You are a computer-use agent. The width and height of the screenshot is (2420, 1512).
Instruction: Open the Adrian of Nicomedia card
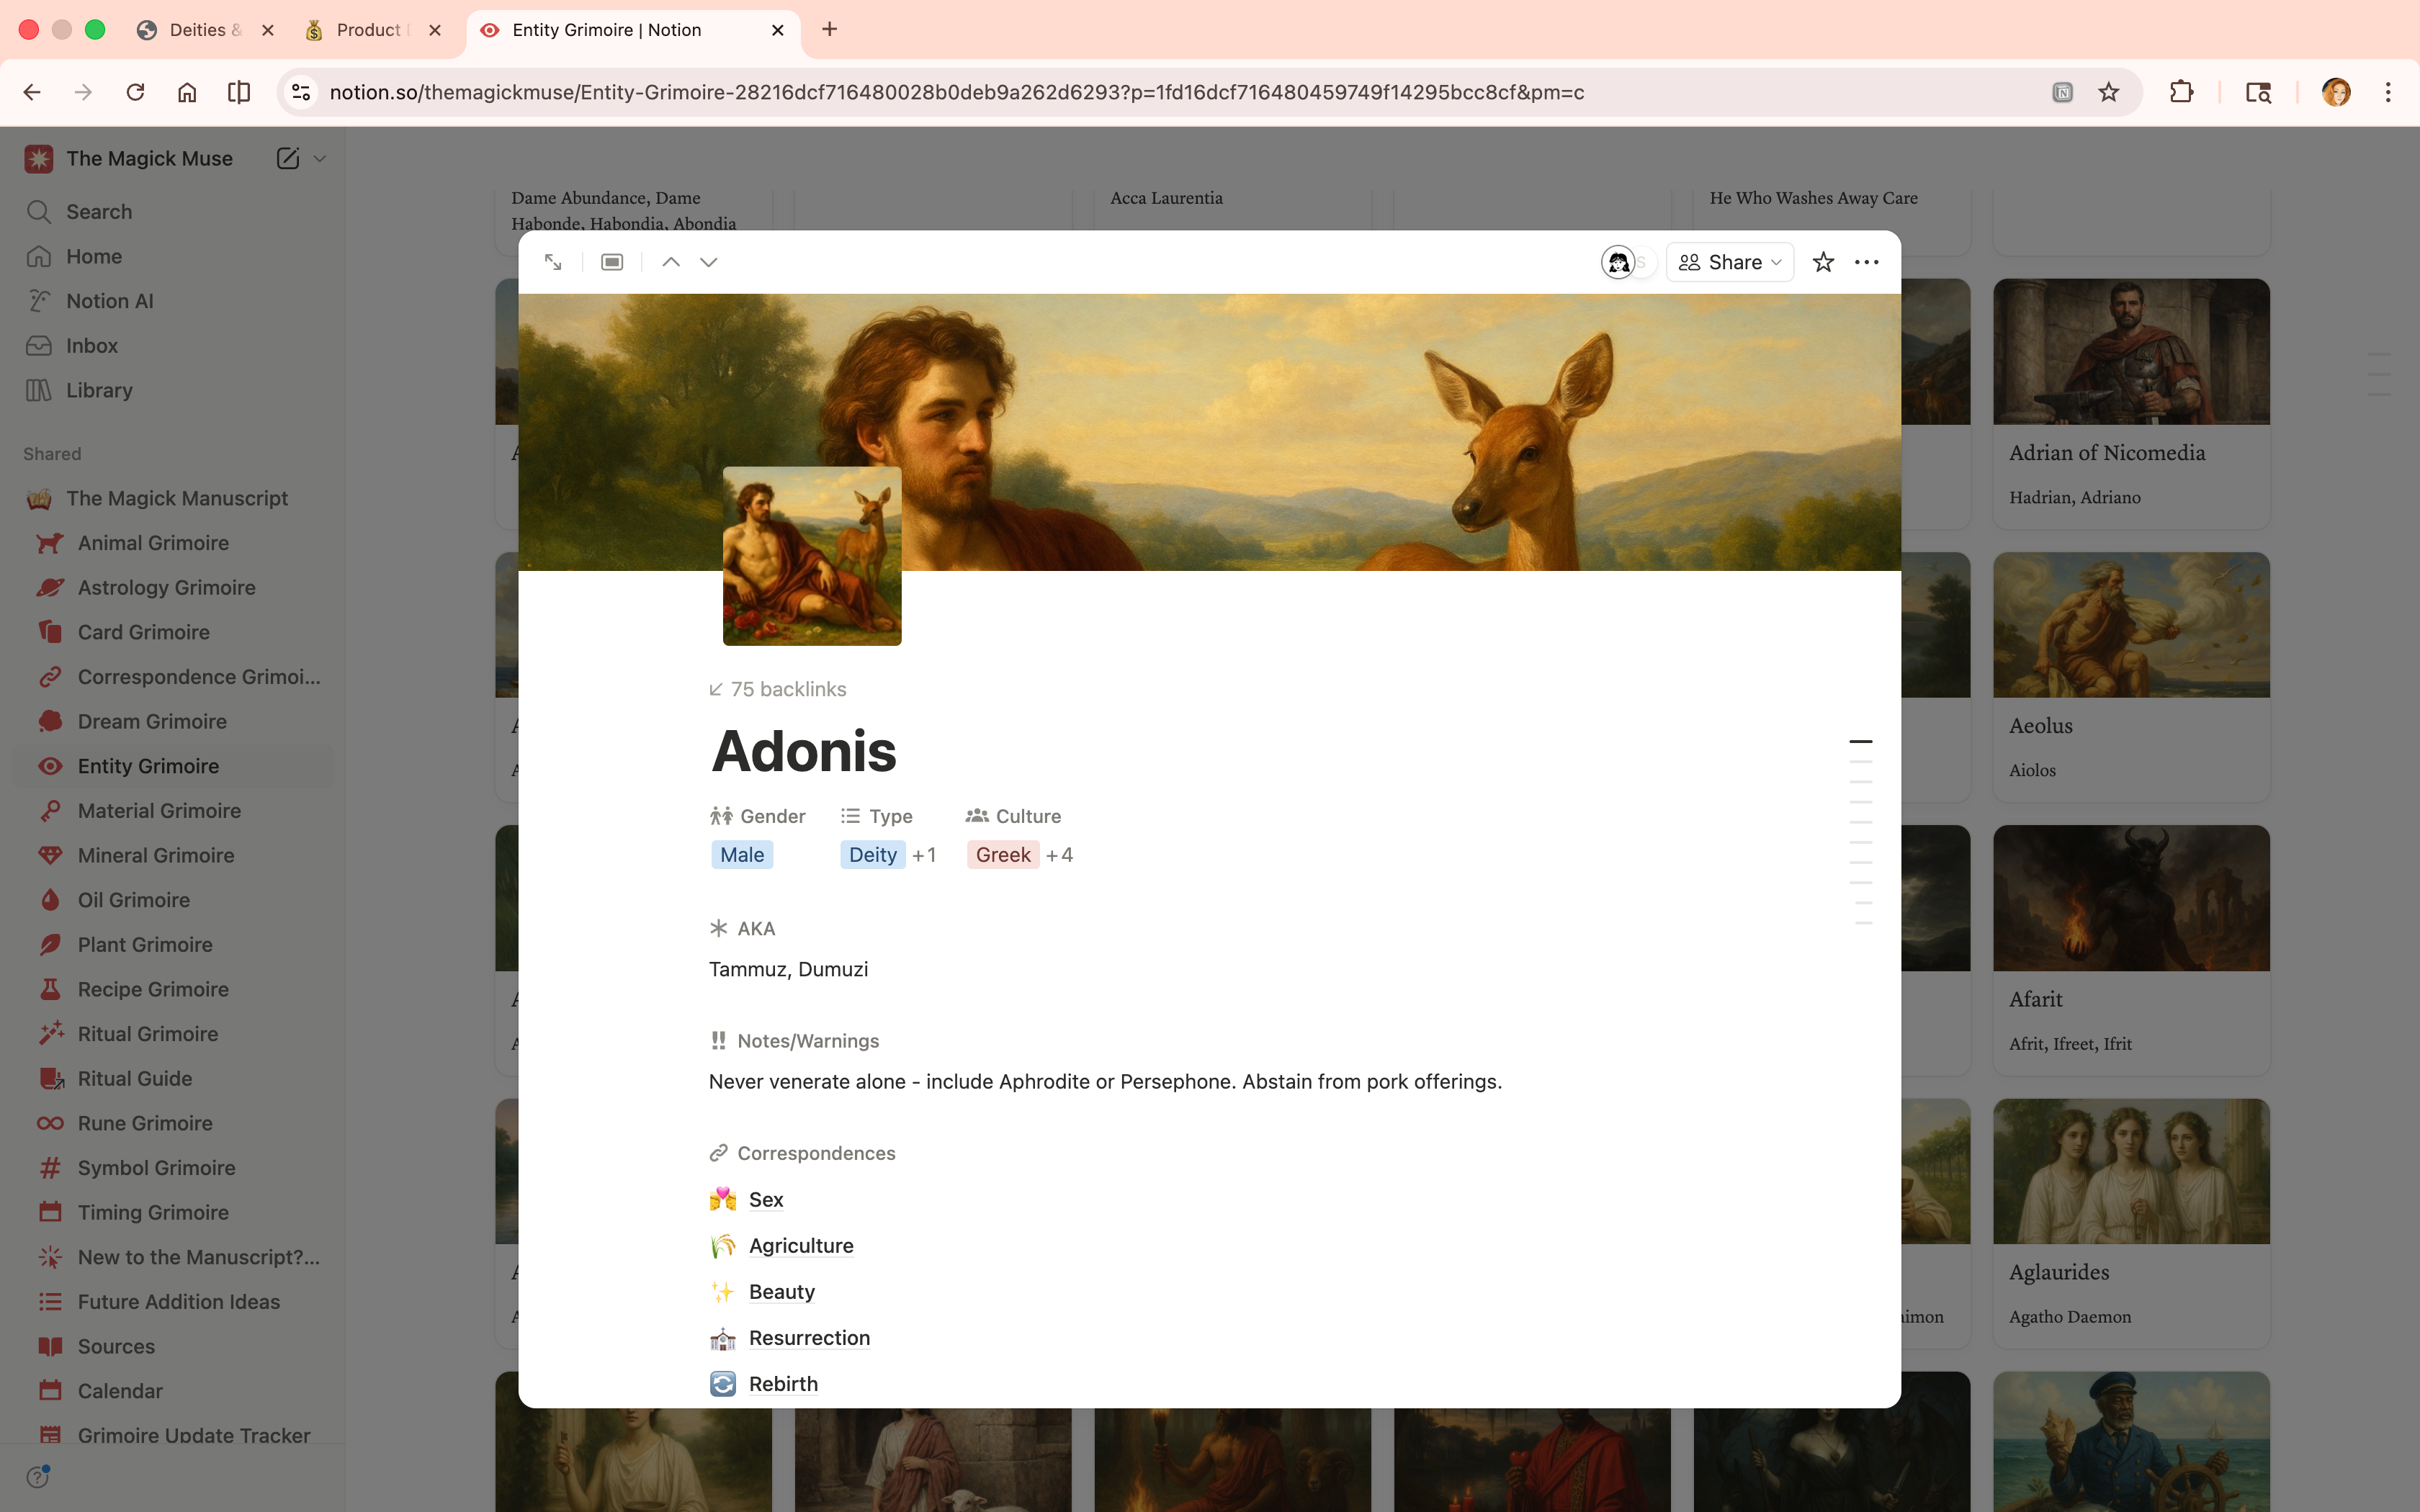coord(2131,404)
